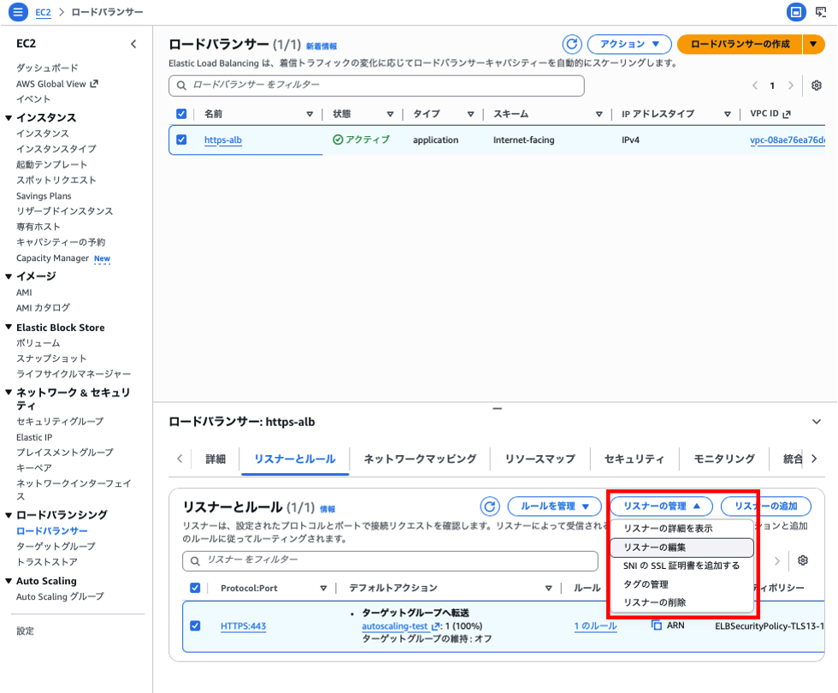Switch to the モニタリング tab
This screenshot has width=838, height=693.
(724, 459)
